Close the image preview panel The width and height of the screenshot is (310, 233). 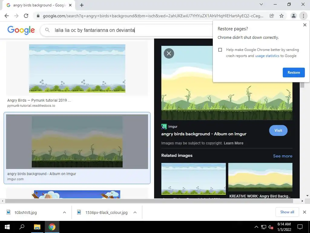(x=169, y=53)
